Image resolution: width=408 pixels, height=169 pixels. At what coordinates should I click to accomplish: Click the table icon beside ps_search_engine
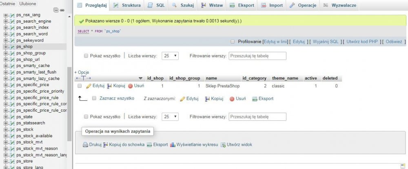click(12, 21)
